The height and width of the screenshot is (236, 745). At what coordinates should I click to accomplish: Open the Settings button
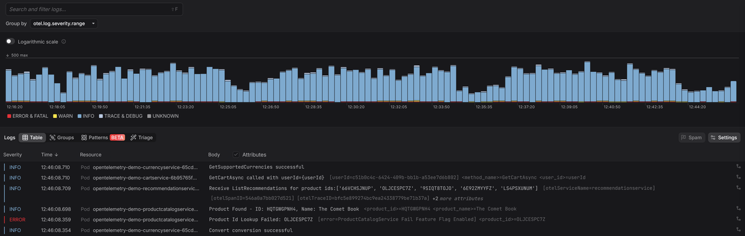click(x=724, y=137)
